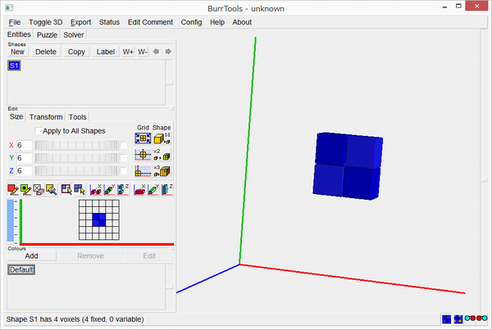The width and height of the screenshot is (492, 330).
Task: Switch to the Tools edit tab
Action: pyautogui.click(x=78, y=117)
